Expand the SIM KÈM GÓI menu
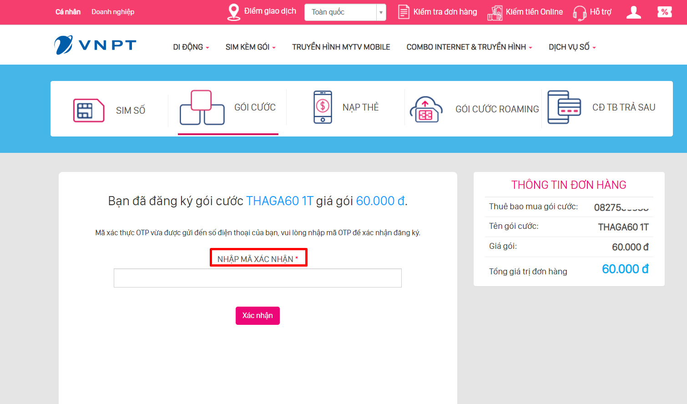This screenshot has height=404, width=687. [251, 47]
